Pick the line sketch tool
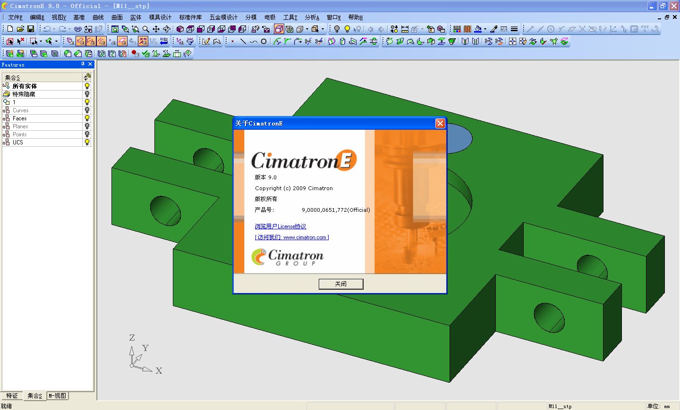The width and height of the screenshot is (680, 410). pyautogui.click(x=243, y=41)
